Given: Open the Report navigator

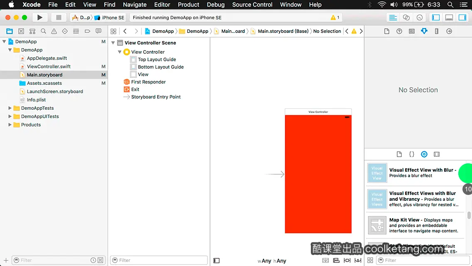Looking at the screenshot, I should pos(98,31).
